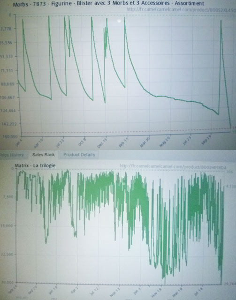The image size is (236, 300).
Task: Select the Sales Rank tab
Action: (44, 155)
